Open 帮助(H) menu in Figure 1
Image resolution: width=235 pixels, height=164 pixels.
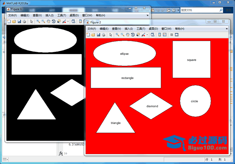[101, 15]
